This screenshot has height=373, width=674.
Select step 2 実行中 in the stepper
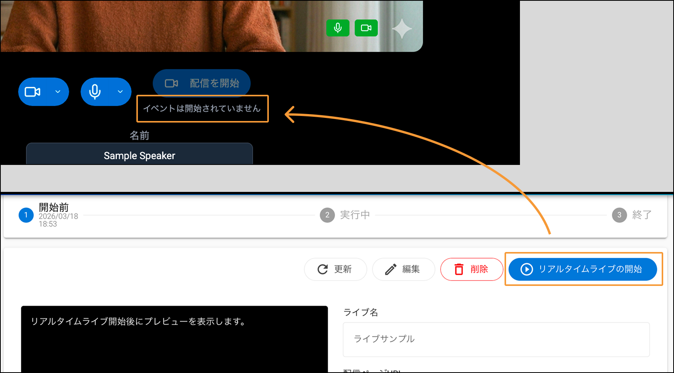[x=327, y=215]
